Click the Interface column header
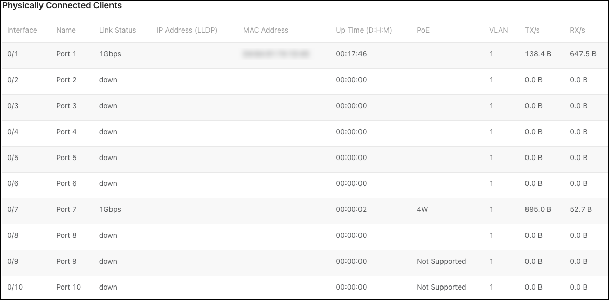Image resolution: width=609 pixels, height=300 pixels. tap(22, 30)
